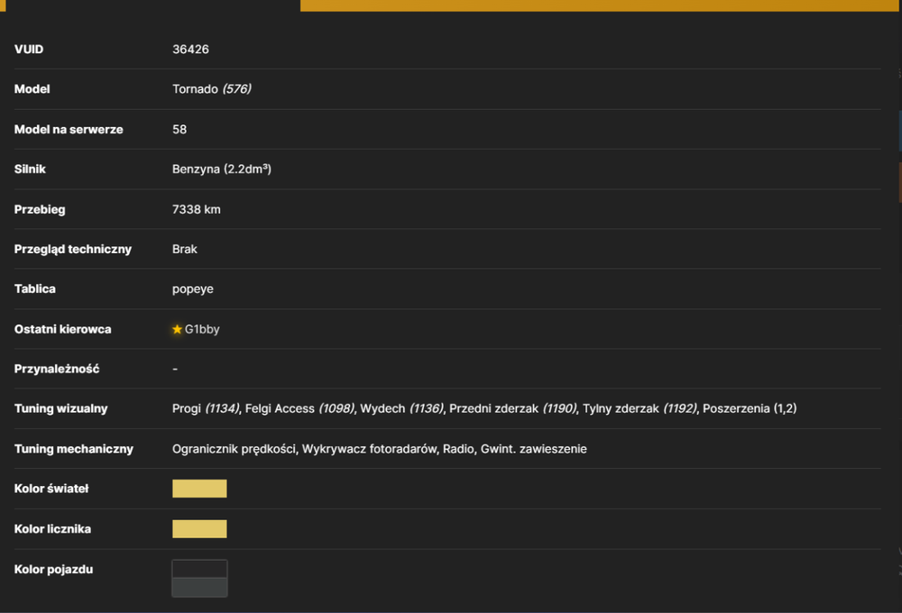Click the Przebieg row label
This screenshot has width=902, height=613.
pyautogui.click(x=40, y=209)
